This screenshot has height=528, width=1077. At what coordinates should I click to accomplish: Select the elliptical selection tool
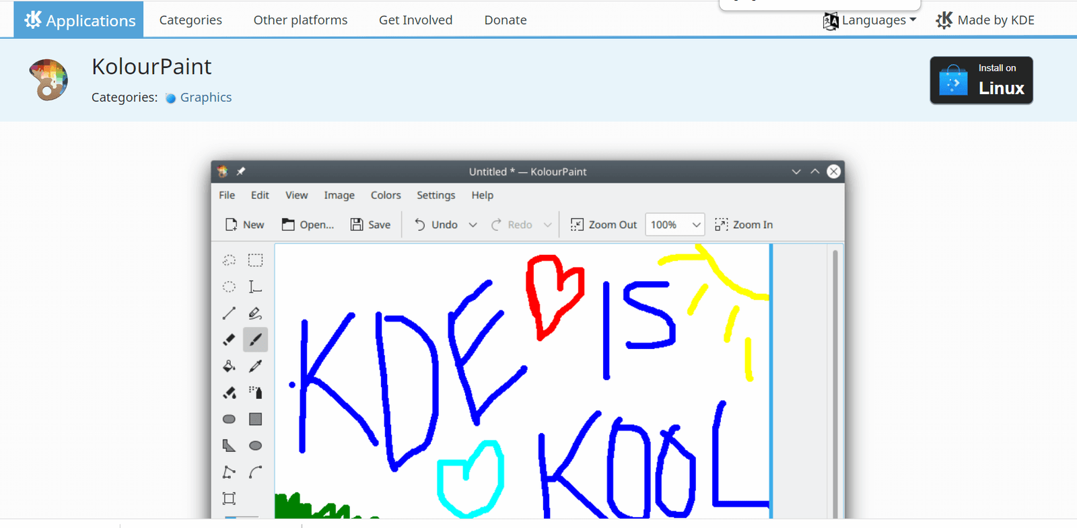coord(229,287)
